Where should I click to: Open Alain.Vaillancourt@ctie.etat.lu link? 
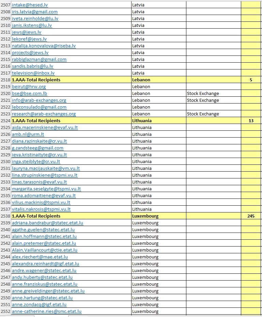pos(45,250)
